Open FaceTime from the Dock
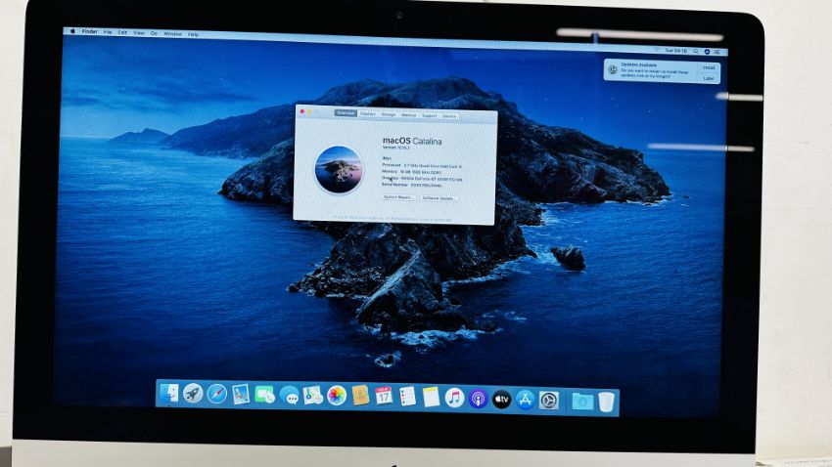Viewport: 832px width, 467px height. (x=264, y=395)
